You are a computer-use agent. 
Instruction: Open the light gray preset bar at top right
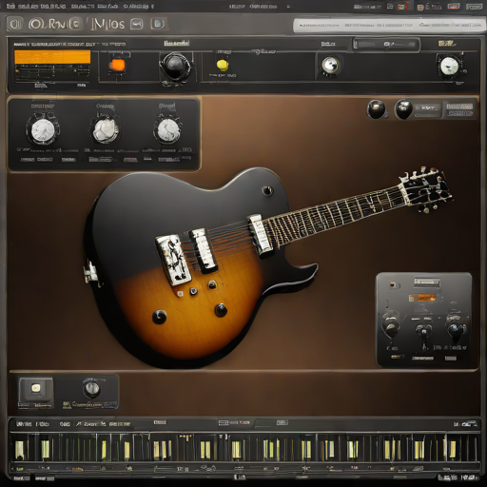388,25
